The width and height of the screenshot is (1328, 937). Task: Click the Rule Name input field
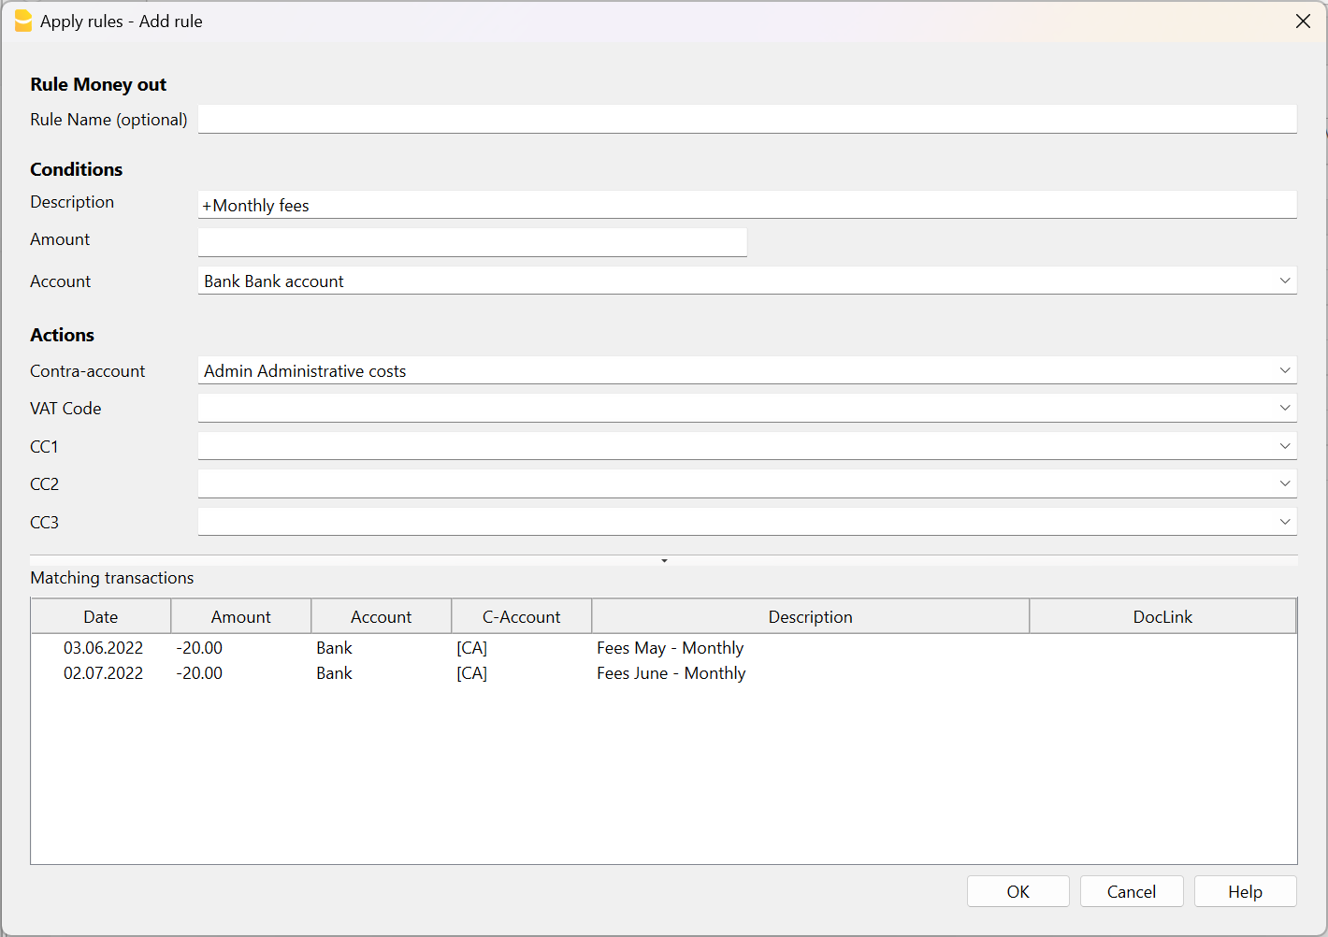tap(746, 120)
